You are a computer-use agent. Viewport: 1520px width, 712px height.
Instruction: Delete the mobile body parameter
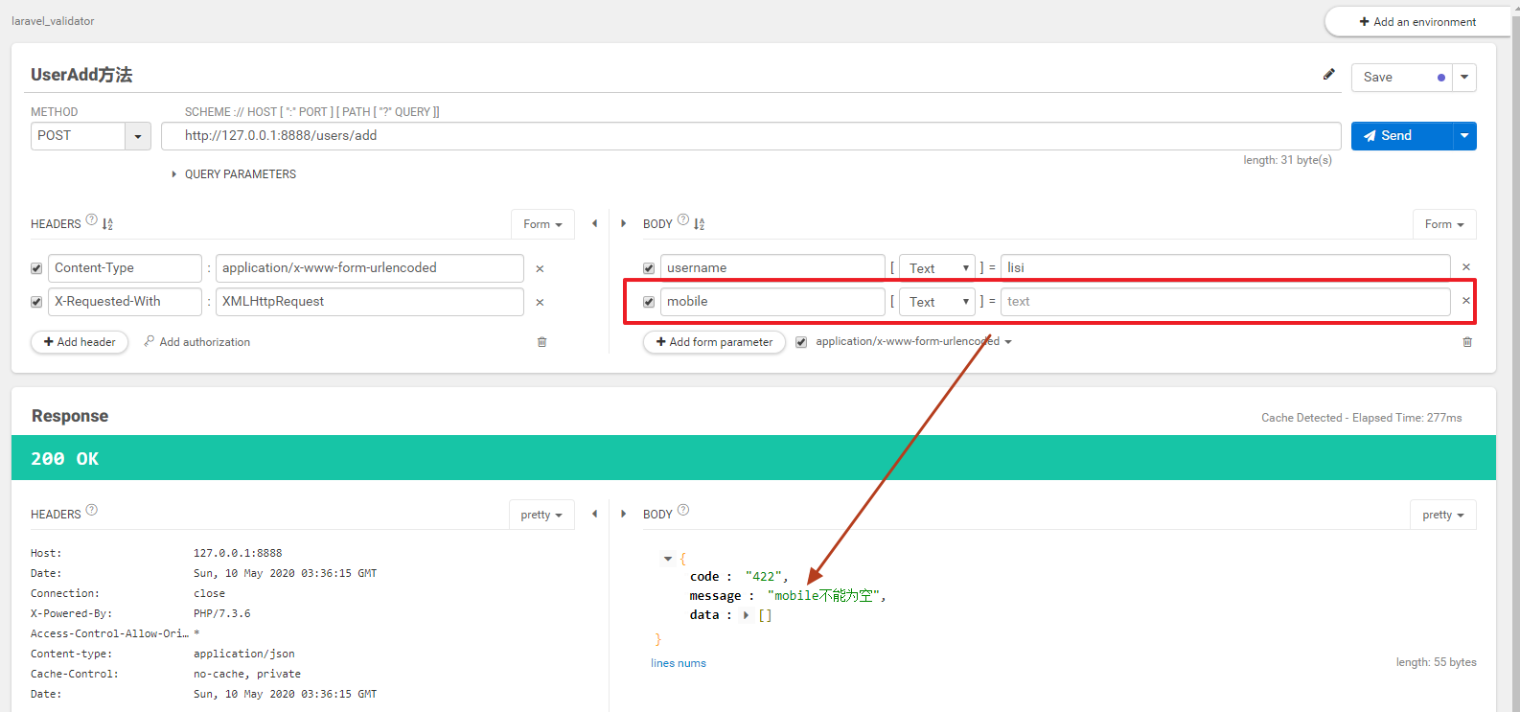point(1466,301)
